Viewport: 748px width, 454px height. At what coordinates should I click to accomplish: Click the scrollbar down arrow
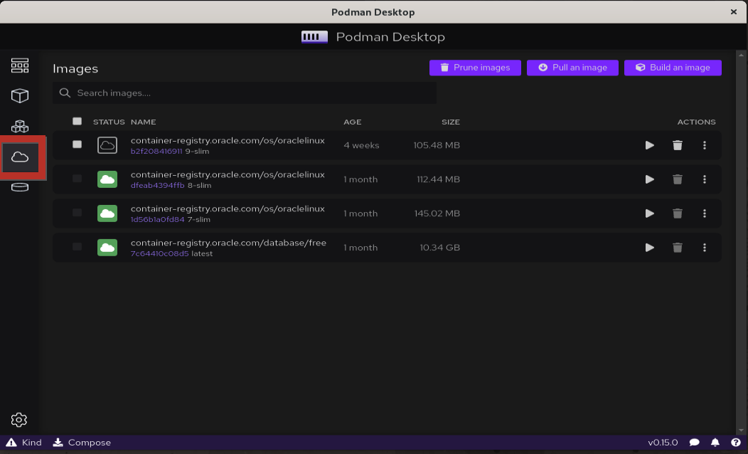click(742, 430)
